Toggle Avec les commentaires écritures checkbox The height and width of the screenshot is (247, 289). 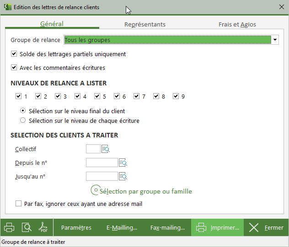(14, 68)
